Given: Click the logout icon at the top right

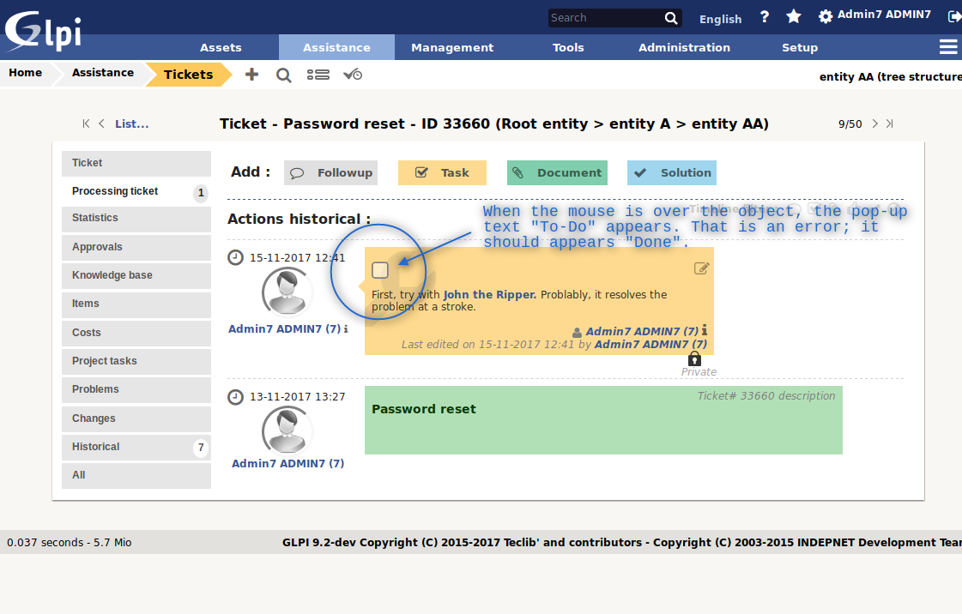Looking at the screenshot, I should [x=954, y=16].
